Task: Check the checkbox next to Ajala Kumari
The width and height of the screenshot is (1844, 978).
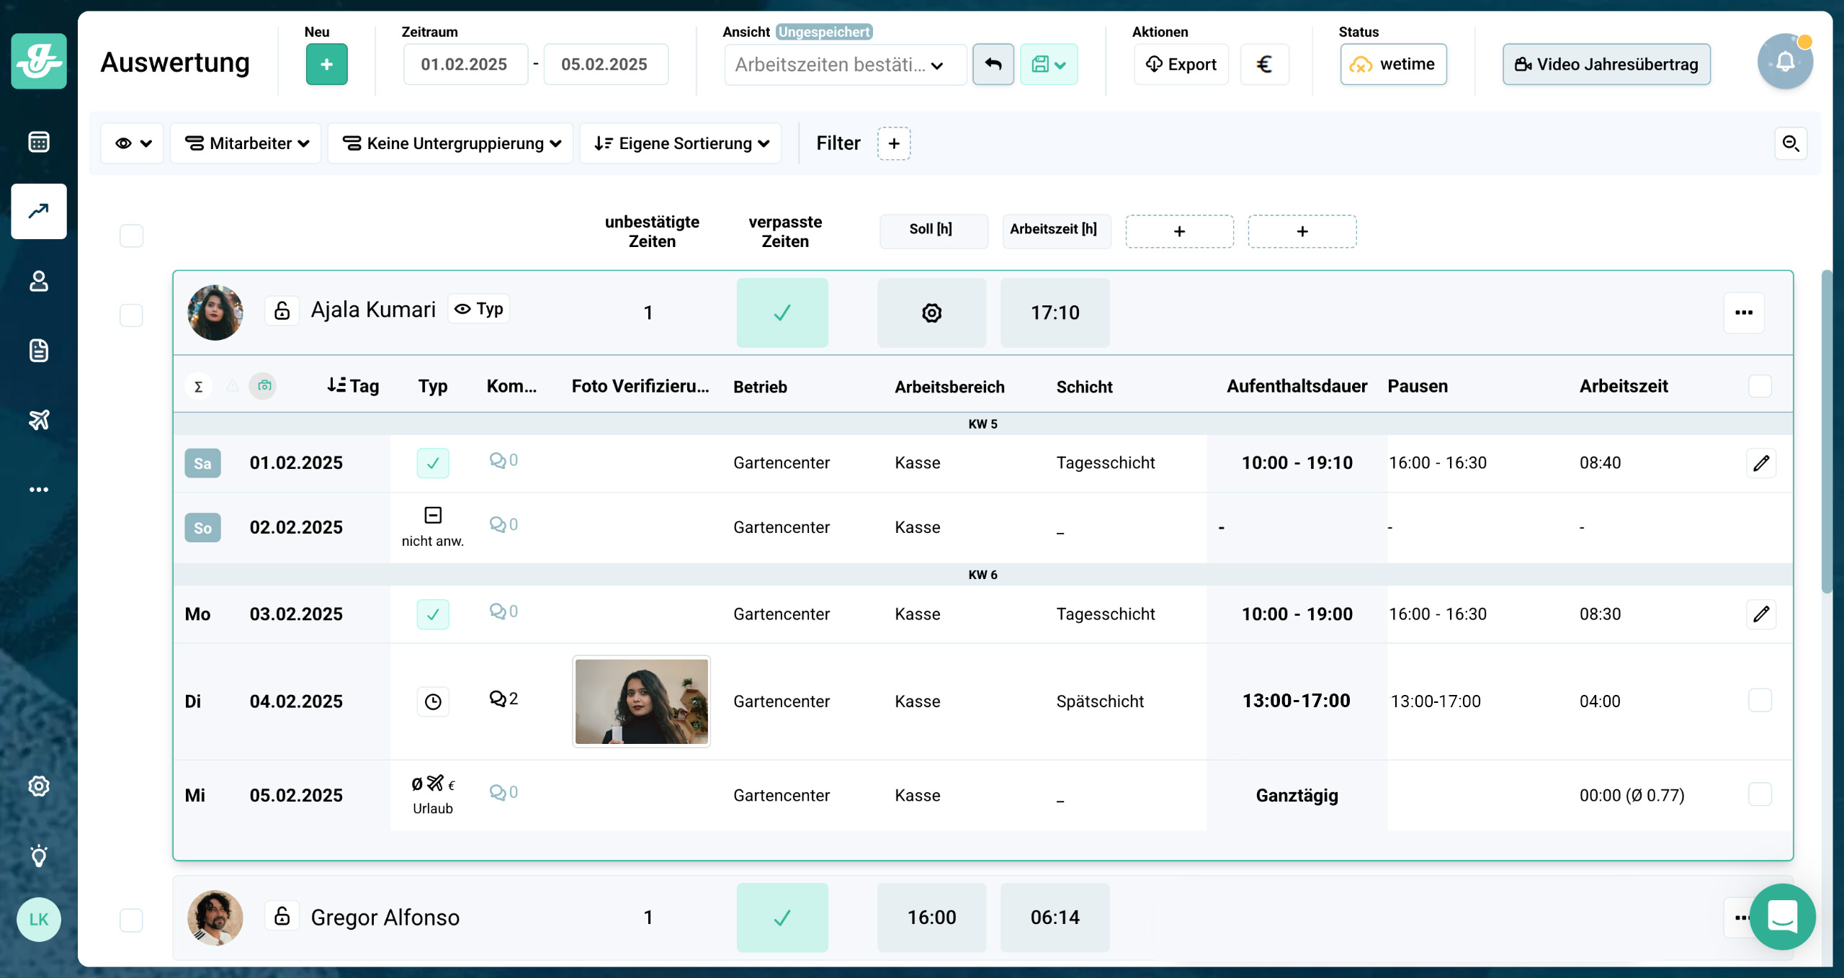Action: [131, 315]
